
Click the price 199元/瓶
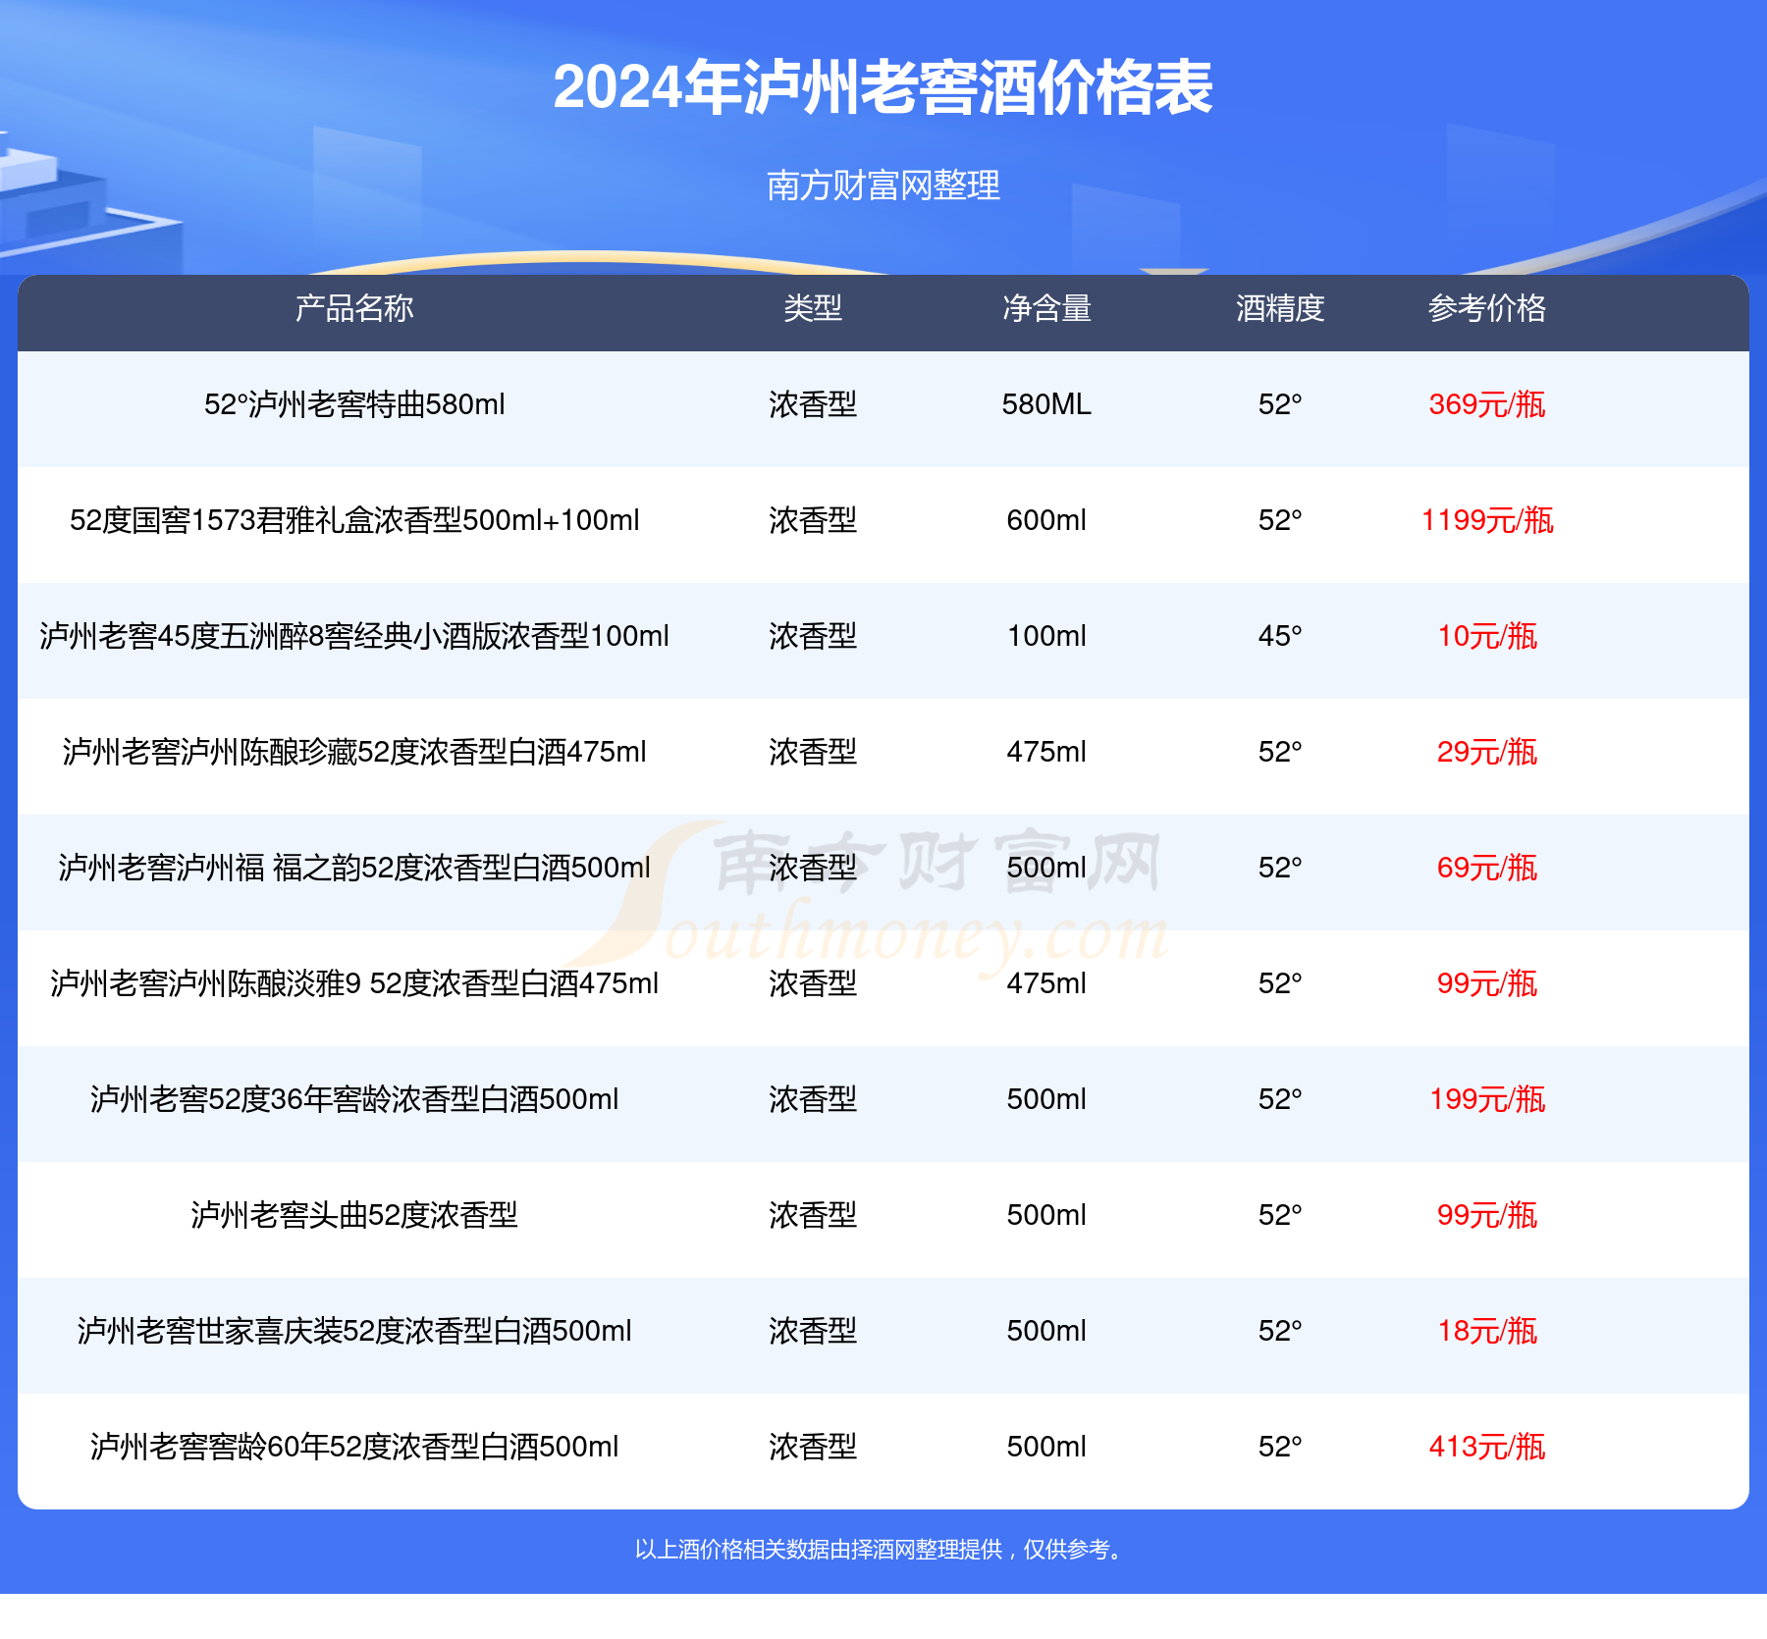[x=1487, y=1099]
